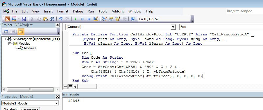Open Project Explorer from the toolbar icon
This screenshot has width=263, height=110.
(104, 19)
